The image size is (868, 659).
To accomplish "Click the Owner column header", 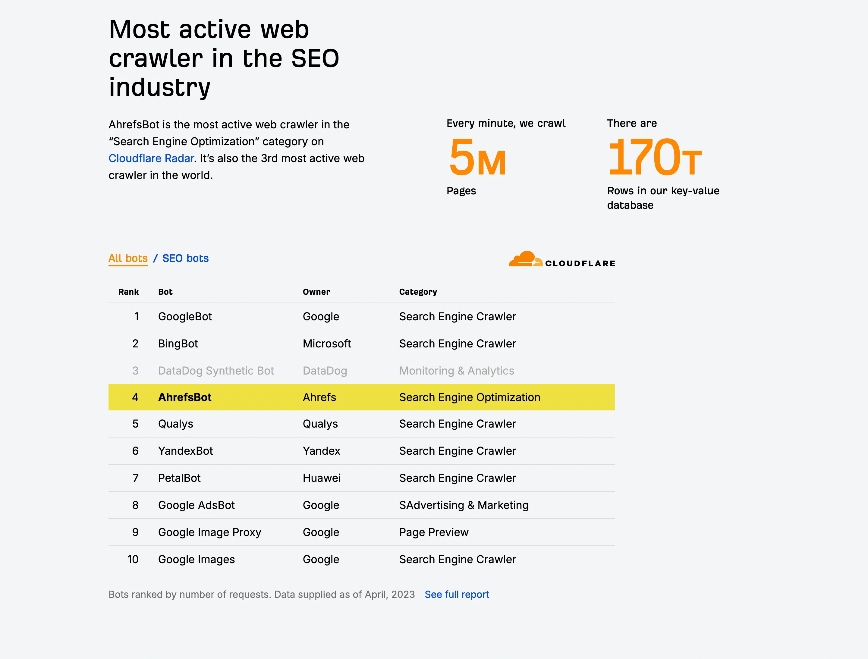I will 316,292.
